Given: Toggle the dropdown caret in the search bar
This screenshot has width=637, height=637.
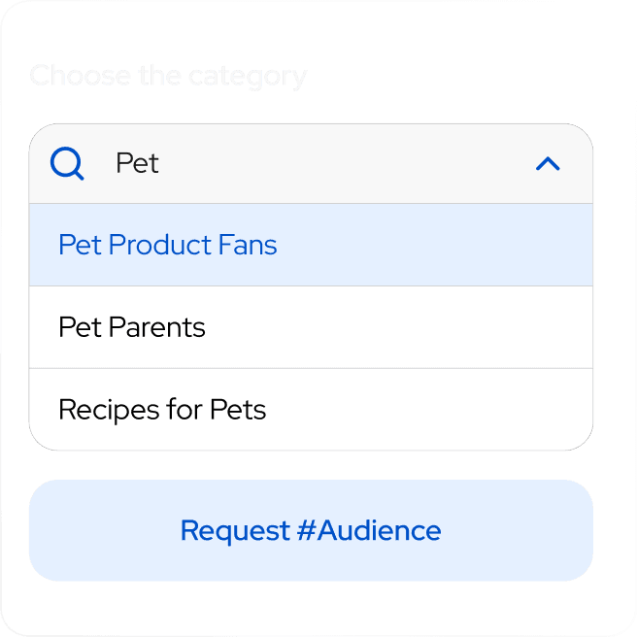Looking at the screenshot, I should coord(548,164).
